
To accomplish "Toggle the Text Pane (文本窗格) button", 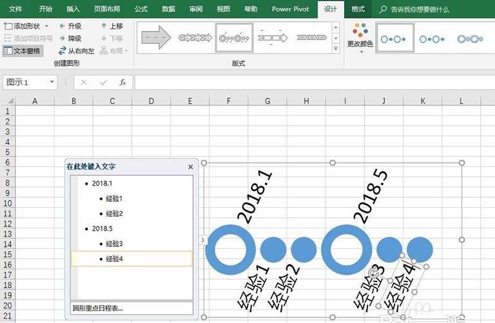I will point(22,51).
